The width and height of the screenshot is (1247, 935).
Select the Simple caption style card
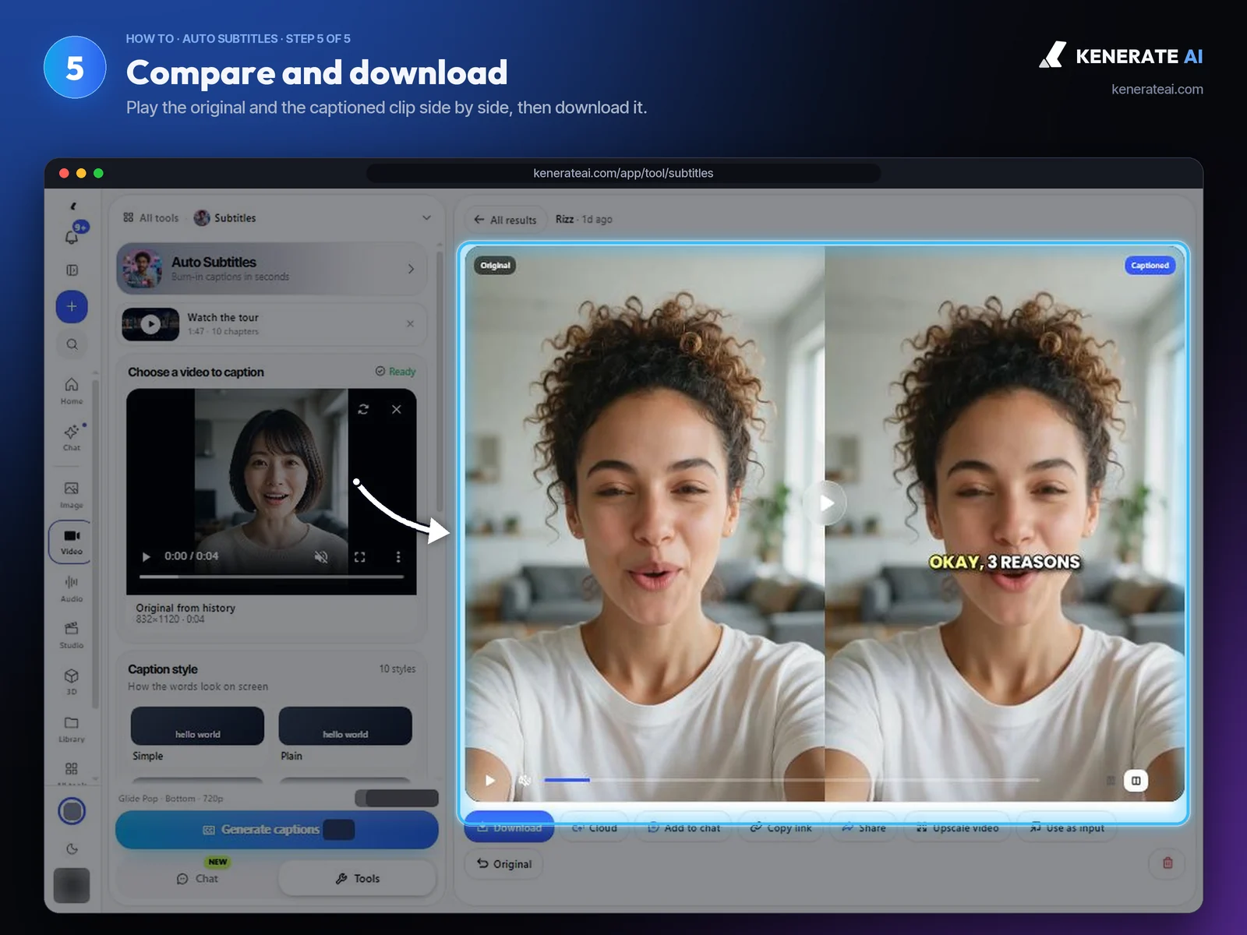(x=197, y=726)
